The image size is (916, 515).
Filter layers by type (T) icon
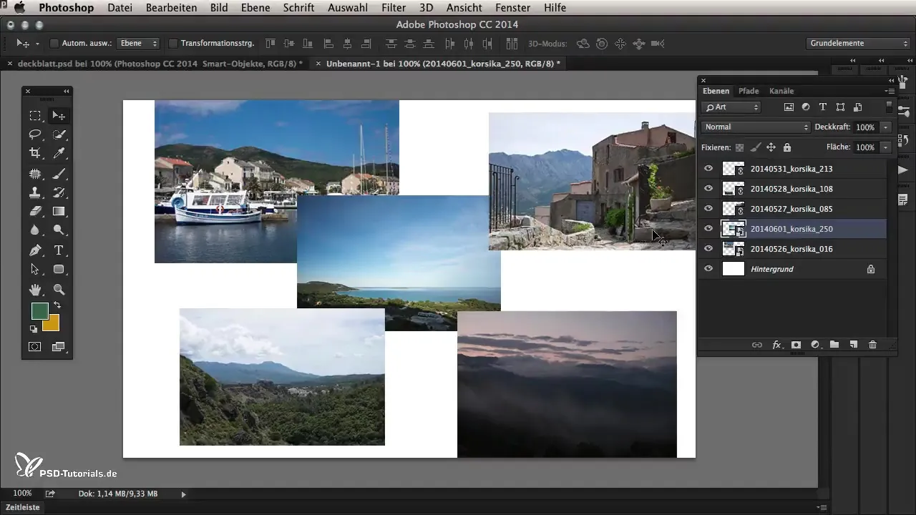[823, 107]
